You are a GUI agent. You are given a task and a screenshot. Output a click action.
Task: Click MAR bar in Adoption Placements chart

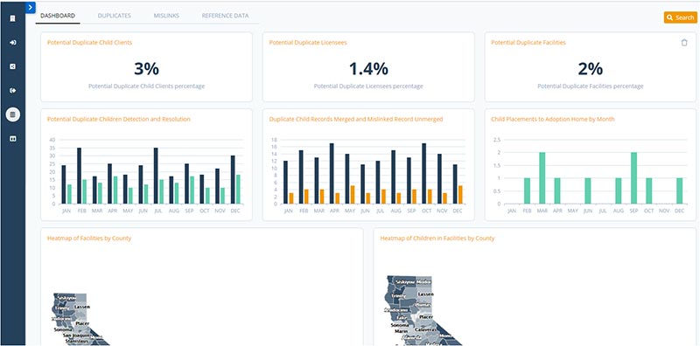tap(542, 178)
